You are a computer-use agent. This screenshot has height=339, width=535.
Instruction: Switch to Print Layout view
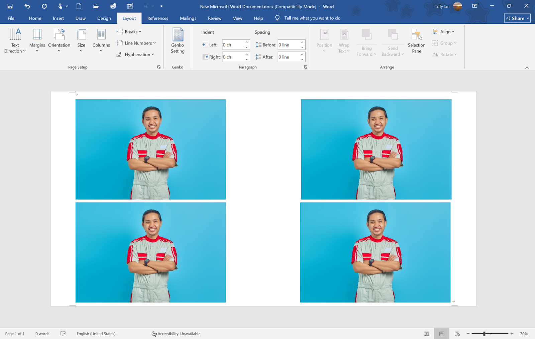pyautogui.click(x=442, y=334)
